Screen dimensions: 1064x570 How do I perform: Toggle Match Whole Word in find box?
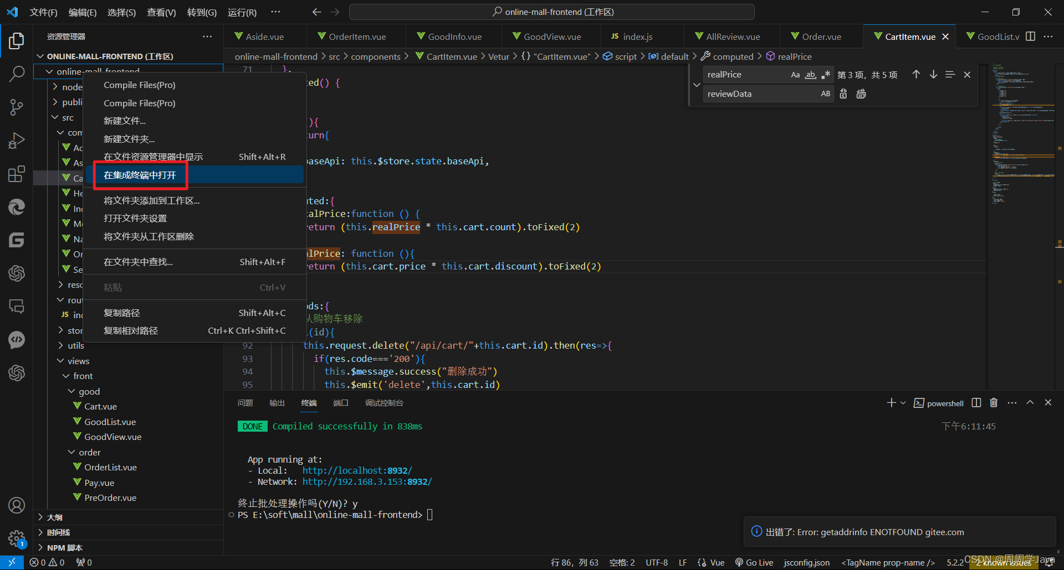point(810,75)
